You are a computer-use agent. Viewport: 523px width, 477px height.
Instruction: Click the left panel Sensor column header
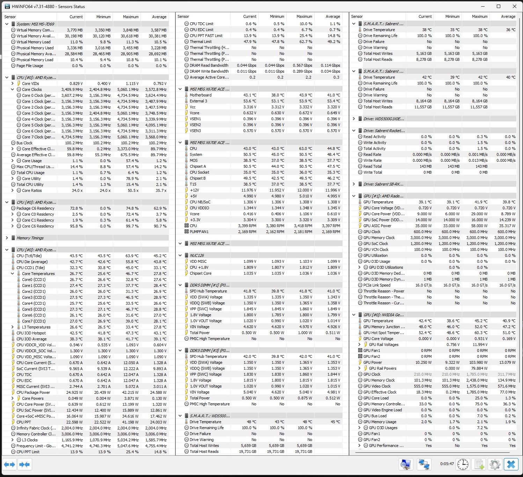pyautogui.click(x=29, y=17)
